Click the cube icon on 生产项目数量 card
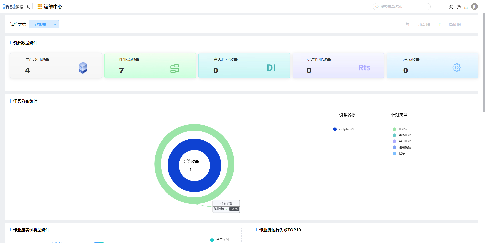Viewport: 485px width, 243px height. coord(83,68)
